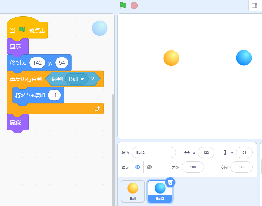Edit the -1 value in change x block

point(54,95)
